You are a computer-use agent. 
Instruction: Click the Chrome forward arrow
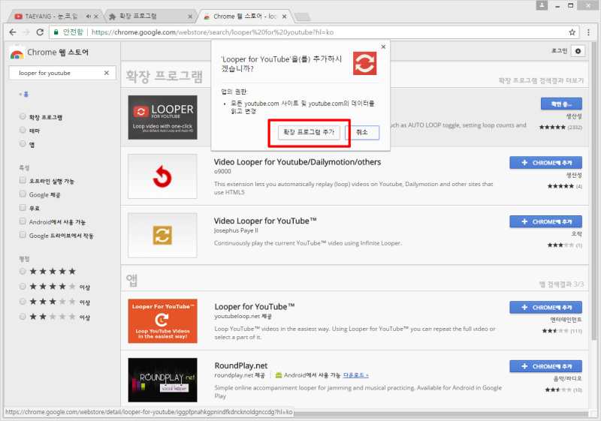pos(26,32)
